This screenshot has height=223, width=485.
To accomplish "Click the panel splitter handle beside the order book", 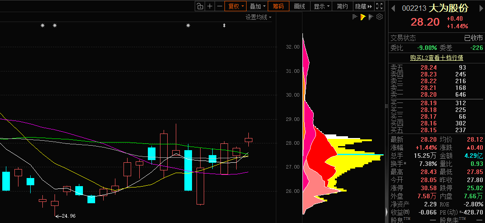I will point(386,106).
